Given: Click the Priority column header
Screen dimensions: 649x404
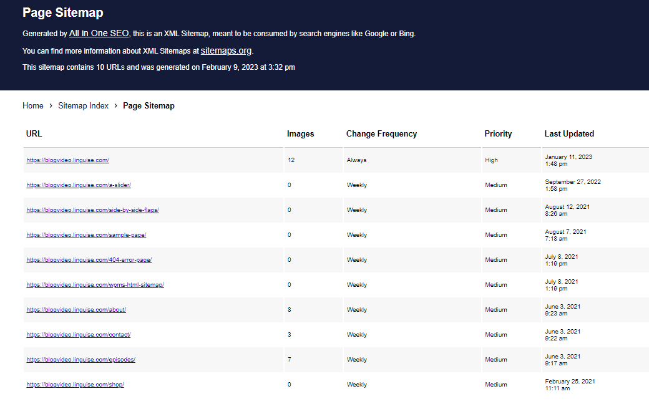Looking at the screenshot, I should tap(499, 134).
